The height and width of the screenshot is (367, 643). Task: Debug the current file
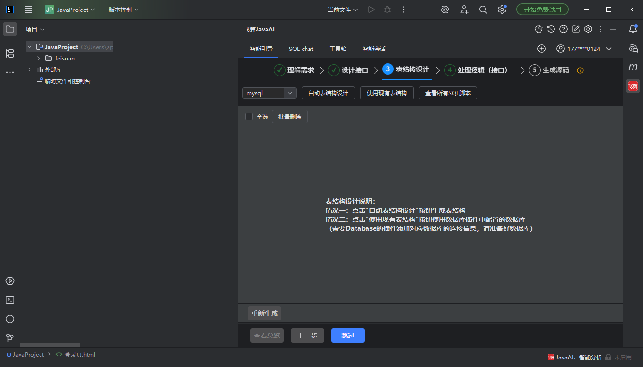(x=387, y=10)
